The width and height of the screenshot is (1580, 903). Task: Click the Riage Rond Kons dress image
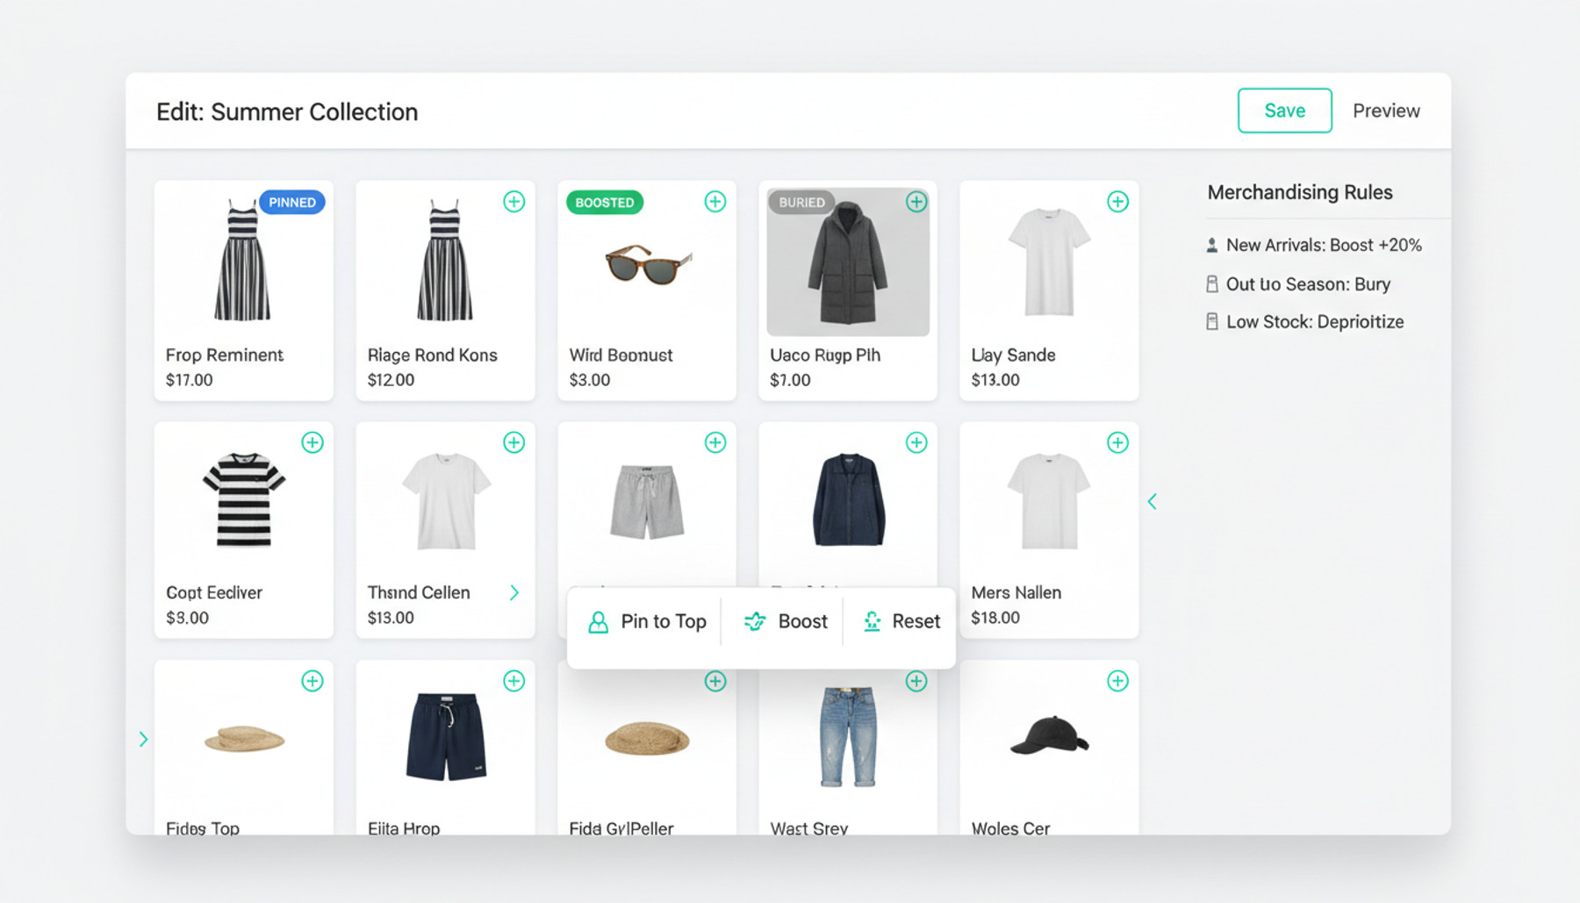tap(445, 261)
